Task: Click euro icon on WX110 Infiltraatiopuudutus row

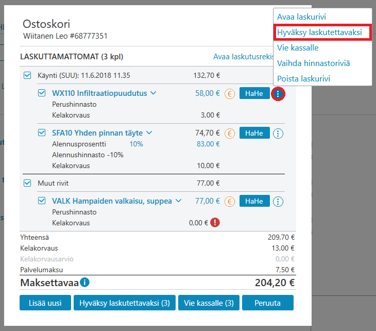Action: tap(230, 94)
